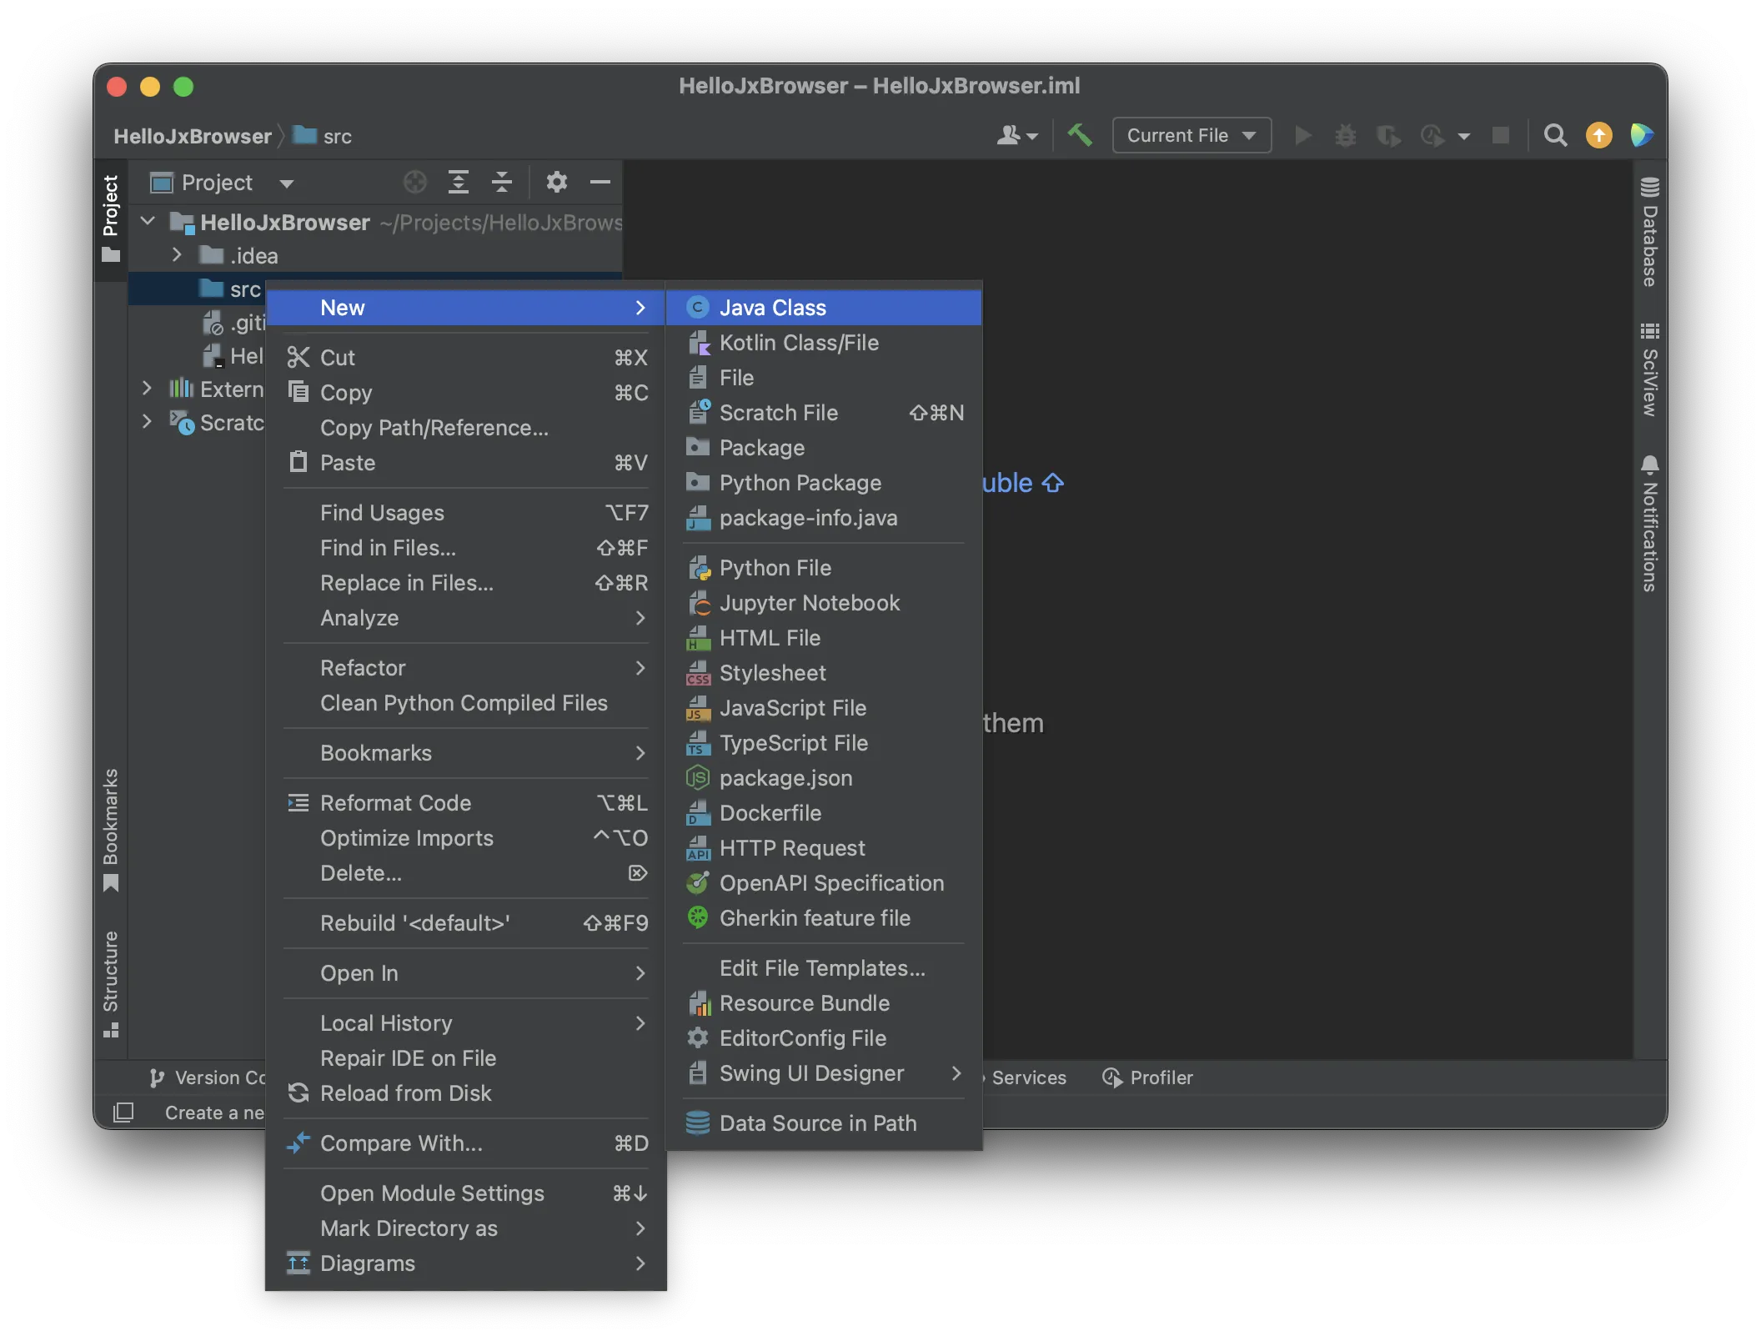Open the Bookmarks tool window
1761x1336 pixels.
(111, 830)
